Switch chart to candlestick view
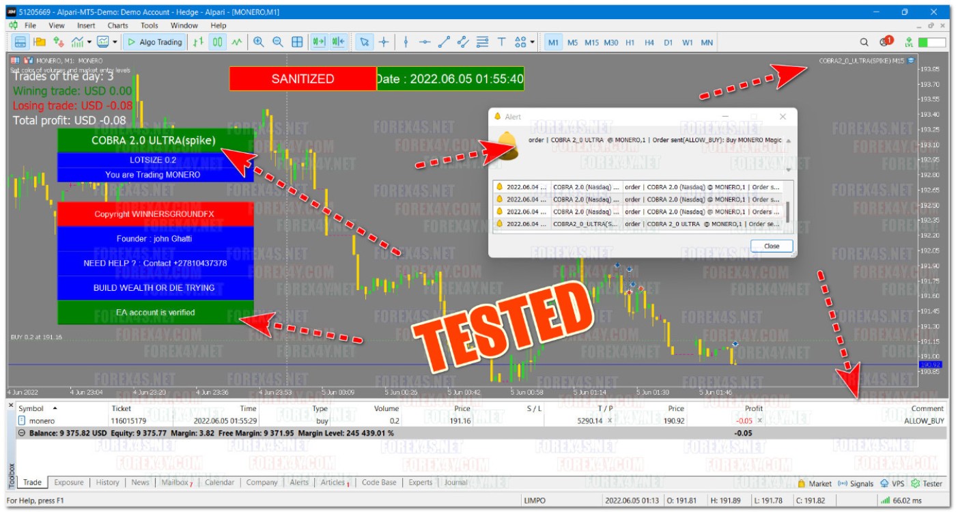The image size is (956, 512). pyautogui.click(x=218, y=42)
